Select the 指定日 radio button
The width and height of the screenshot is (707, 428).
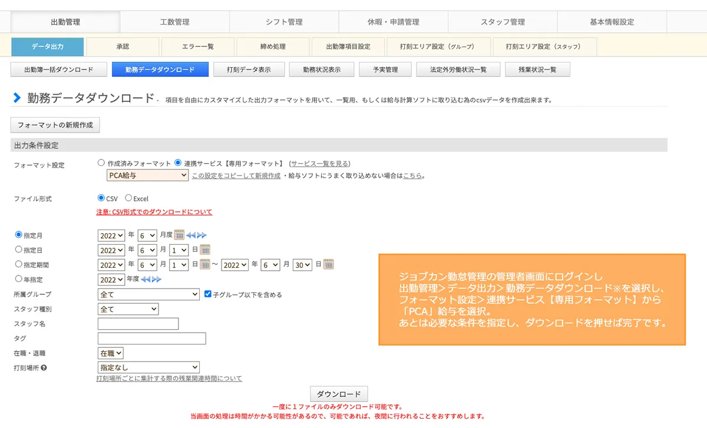point(18,250)
